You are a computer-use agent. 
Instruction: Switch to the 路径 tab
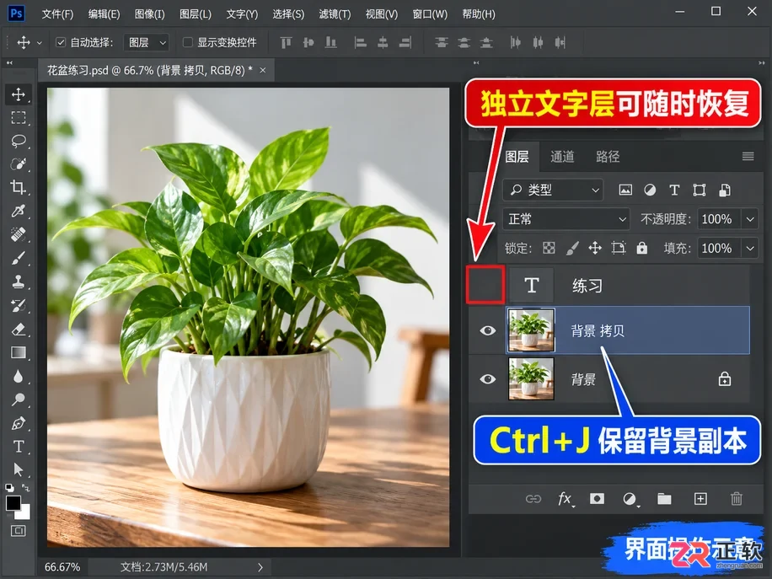click(608, 157)
